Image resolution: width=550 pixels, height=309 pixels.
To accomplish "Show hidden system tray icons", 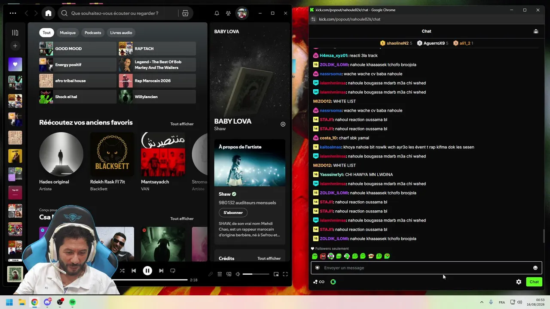I will coord(482,302).
